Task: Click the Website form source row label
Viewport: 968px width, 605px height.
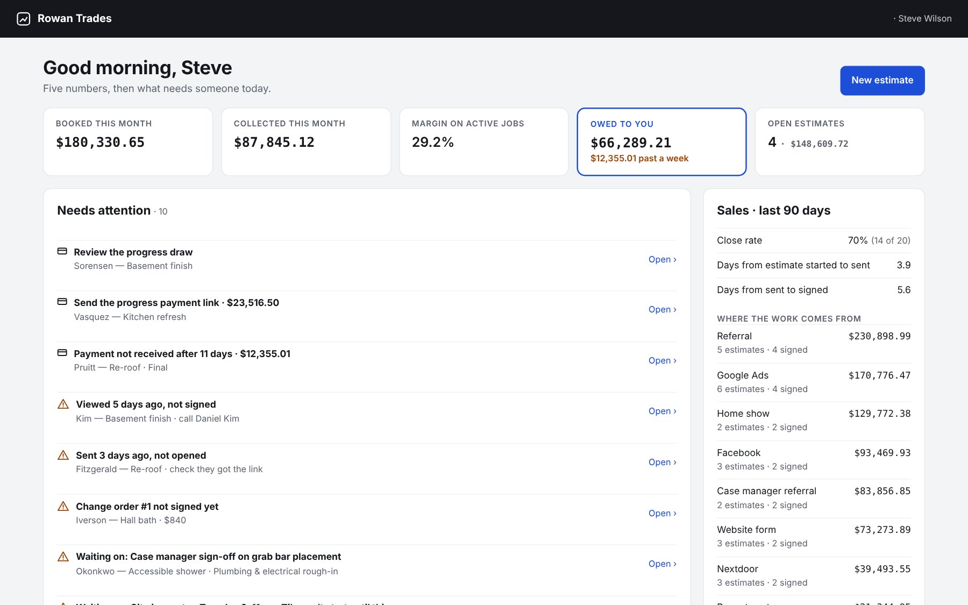Action: click(746, 530)
